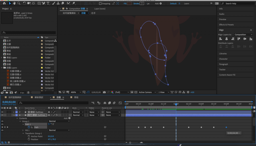Collapse the Path 1 property group

(x=23, y=124)
